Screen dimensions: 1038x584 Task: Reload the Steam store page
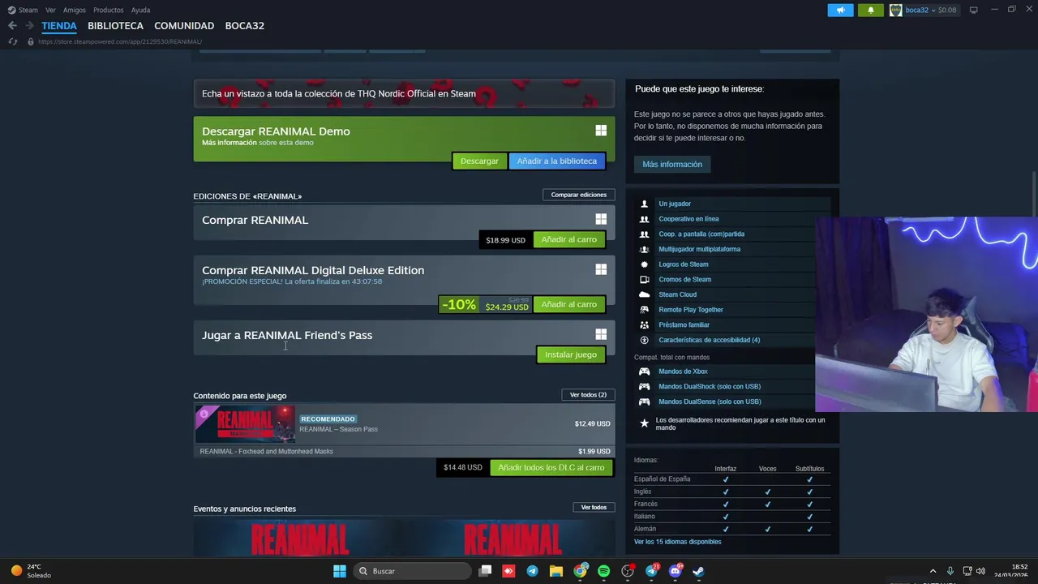[12, 41]
